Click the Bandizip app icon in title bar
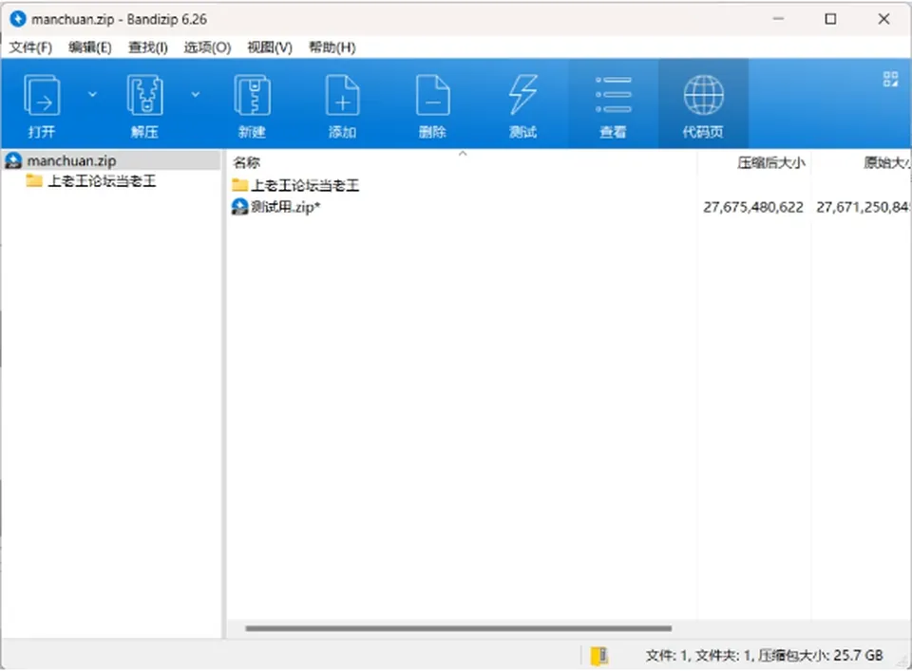Screen dimensions: 912x671 (x=18, y=19)
